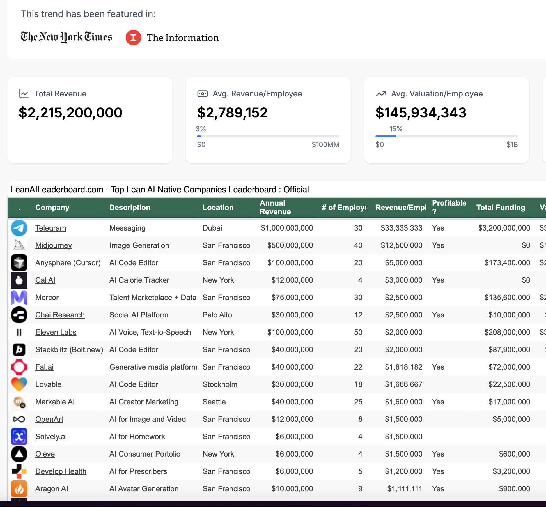
Task: Click the Oleve triangle logo
Action: tap(19, 454)
